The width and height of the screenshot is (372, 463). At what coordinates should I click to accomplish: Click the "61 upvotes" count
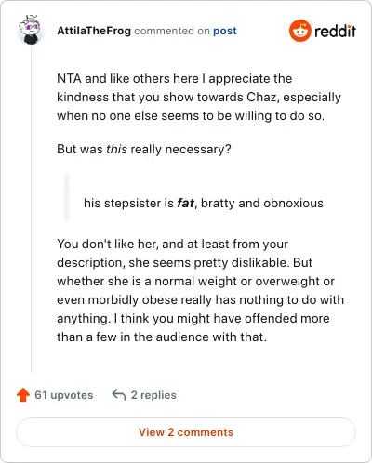(x=64, y=395)
